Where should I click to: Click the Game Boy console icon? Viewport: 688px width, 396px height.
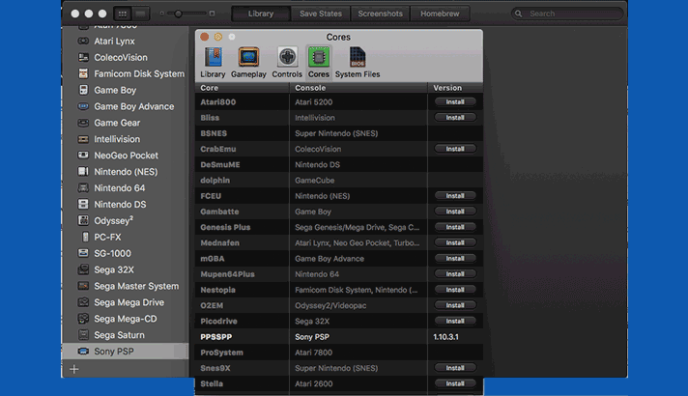83,90
